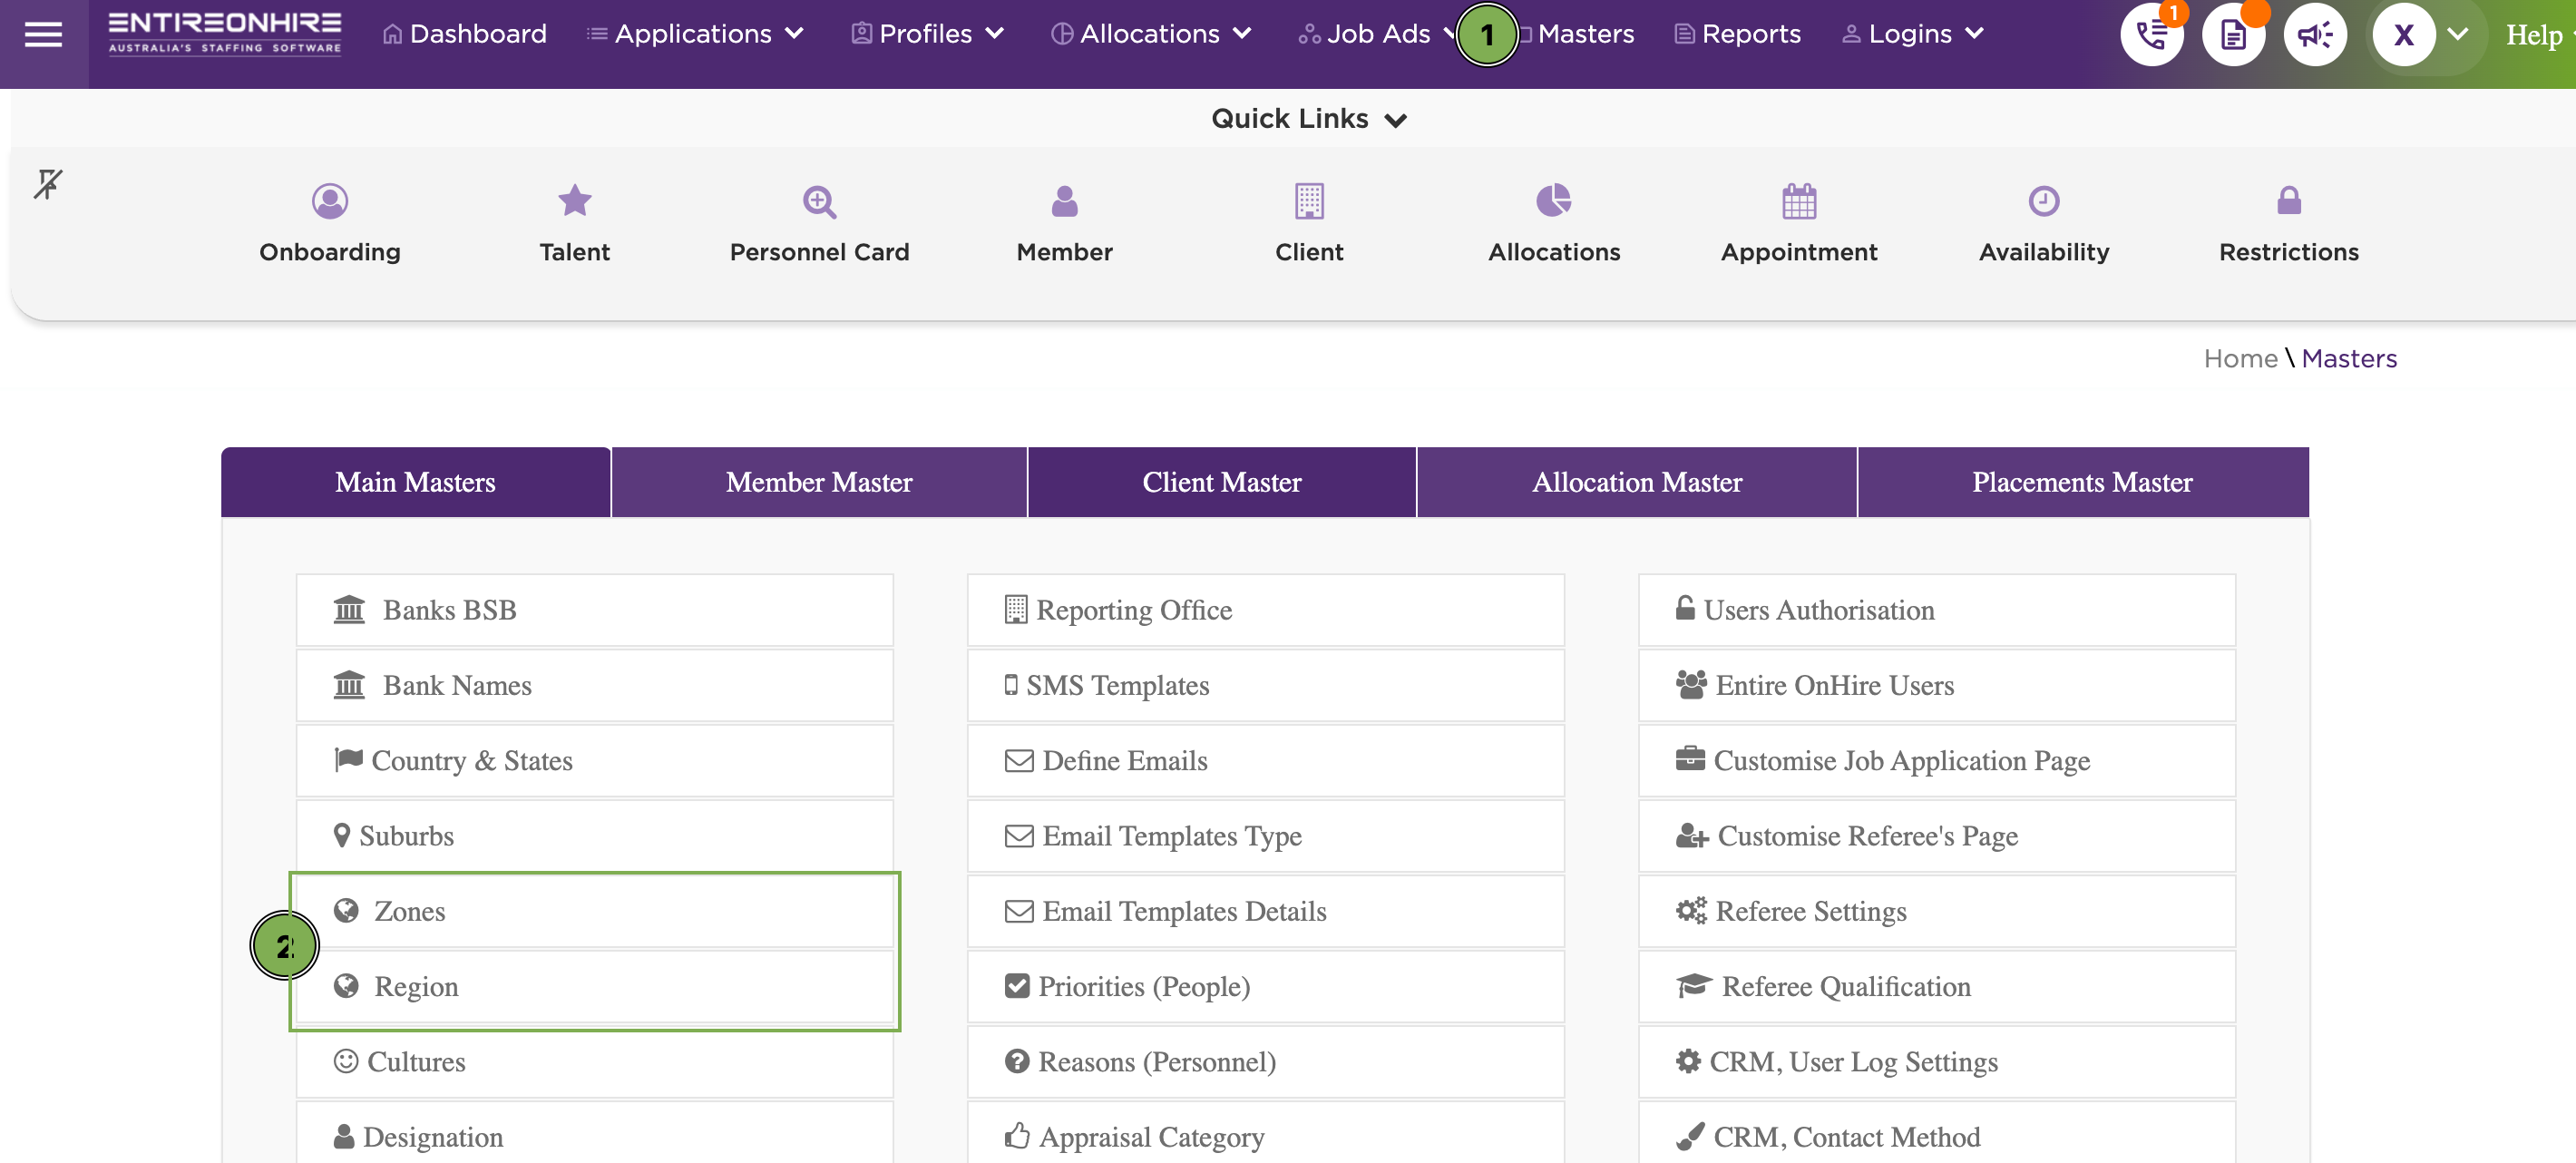Open the document notifications icon

(x=2233, y=35)
